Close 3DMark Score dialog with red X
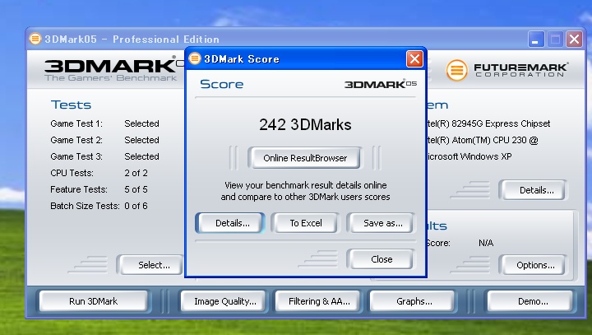Screen dimensions: 592x335 pyautogui.click(x=414, y=59)
